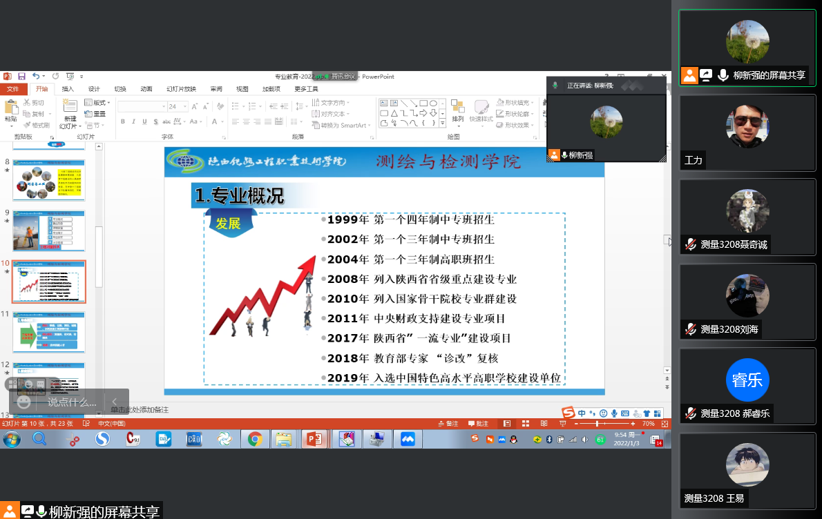This screenshot has width=822, height=519.
Task: Open the 插入 ribbon tab
Action: pyautogui.click(x=68, y=89)
